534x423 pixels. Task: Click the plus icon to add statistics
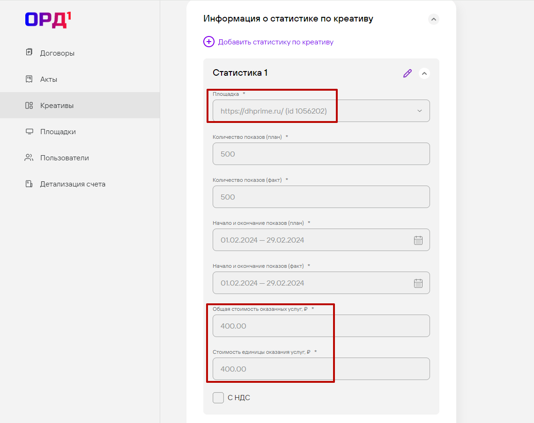pyautogui.click(x=208, y=42)
